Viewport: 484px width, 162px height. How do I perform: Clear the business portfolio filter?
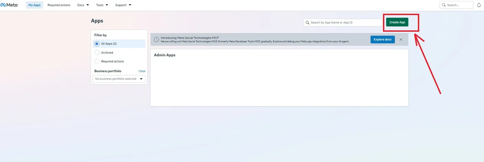coord(142,71)
